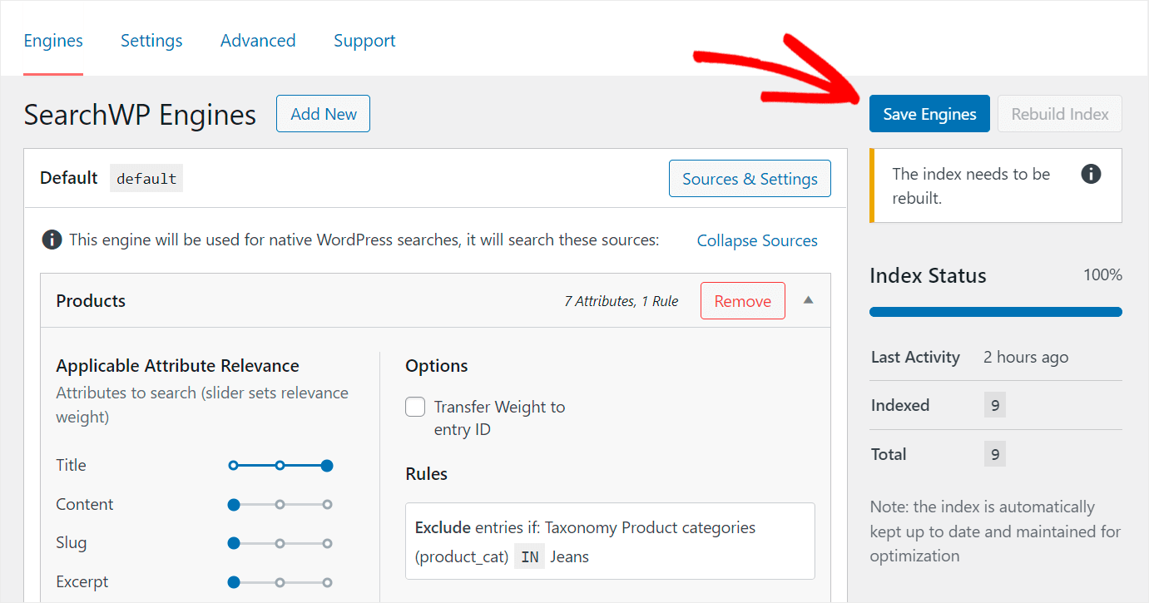
Task: Set Excerpt relevance slider to maximum stop
Action: coord(327,582)
